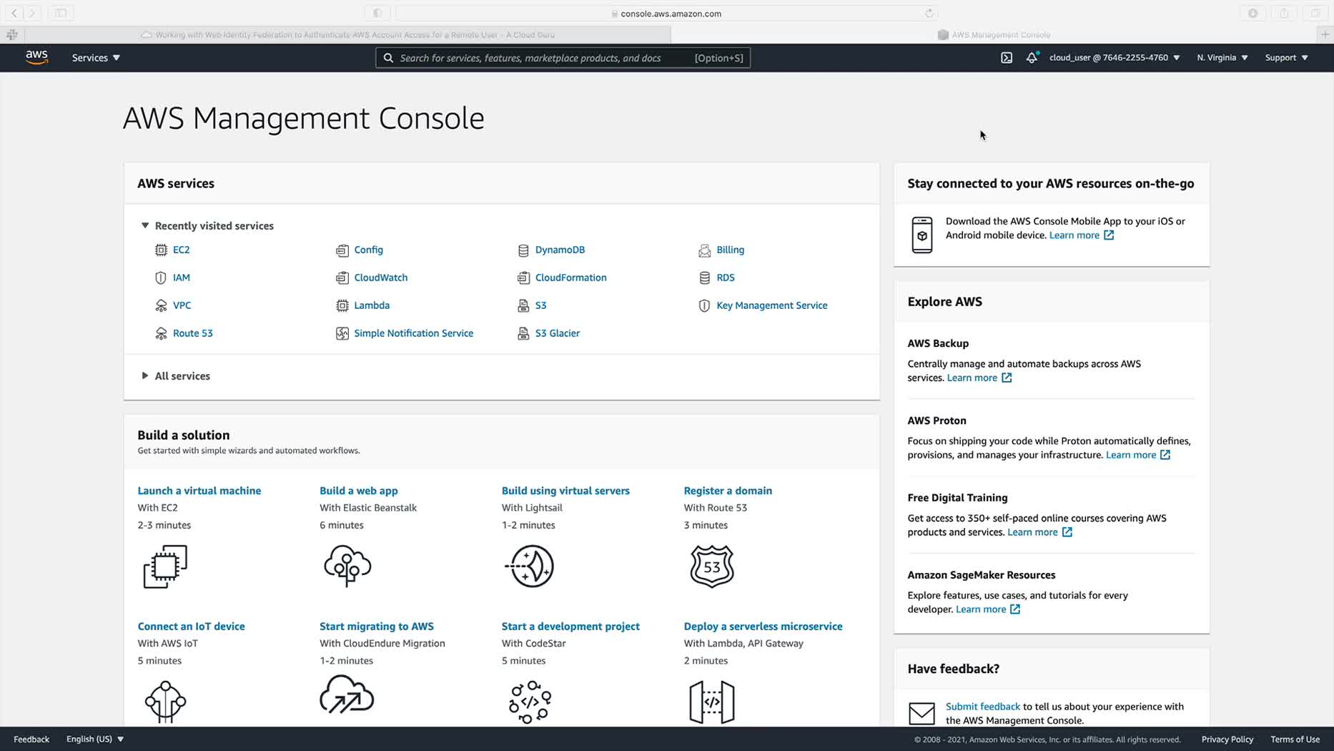Click the EC2 service icon
Image resolution: width=1334 pixels, height=751 pixels.
coord(161,250)
